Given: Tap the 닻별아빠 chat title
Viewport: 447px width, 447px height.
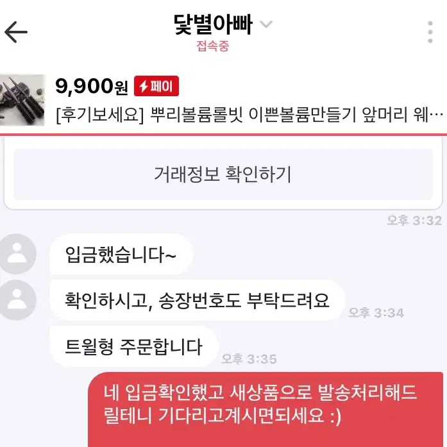Looking at the screenshot, I should pos(213,25).
